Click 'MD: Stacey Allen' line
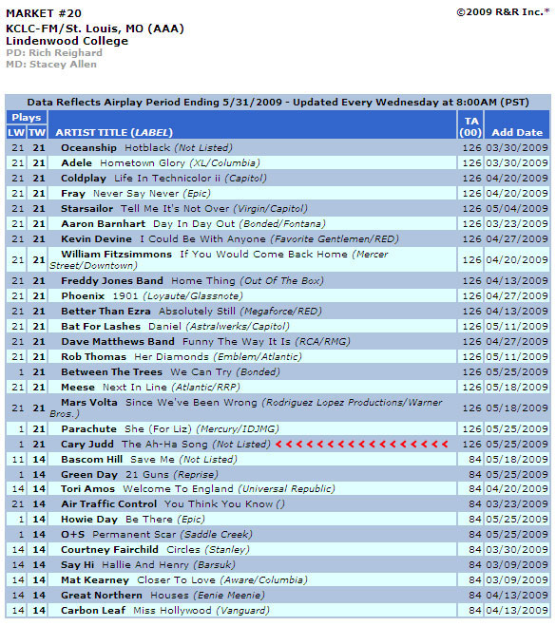This screenshot has width=556, height=626. pyautogui.click(x=51, y=65)
